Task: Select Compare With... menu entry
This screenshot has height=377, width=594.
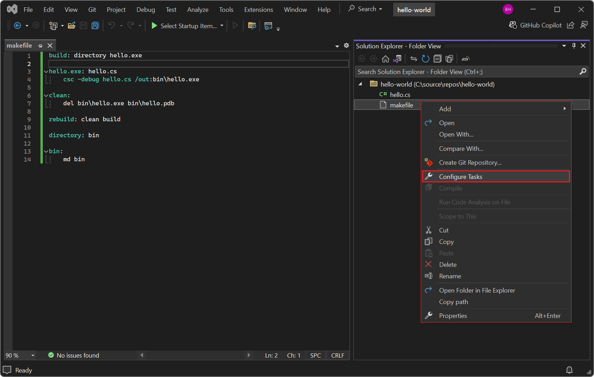Action: (496, 148)
